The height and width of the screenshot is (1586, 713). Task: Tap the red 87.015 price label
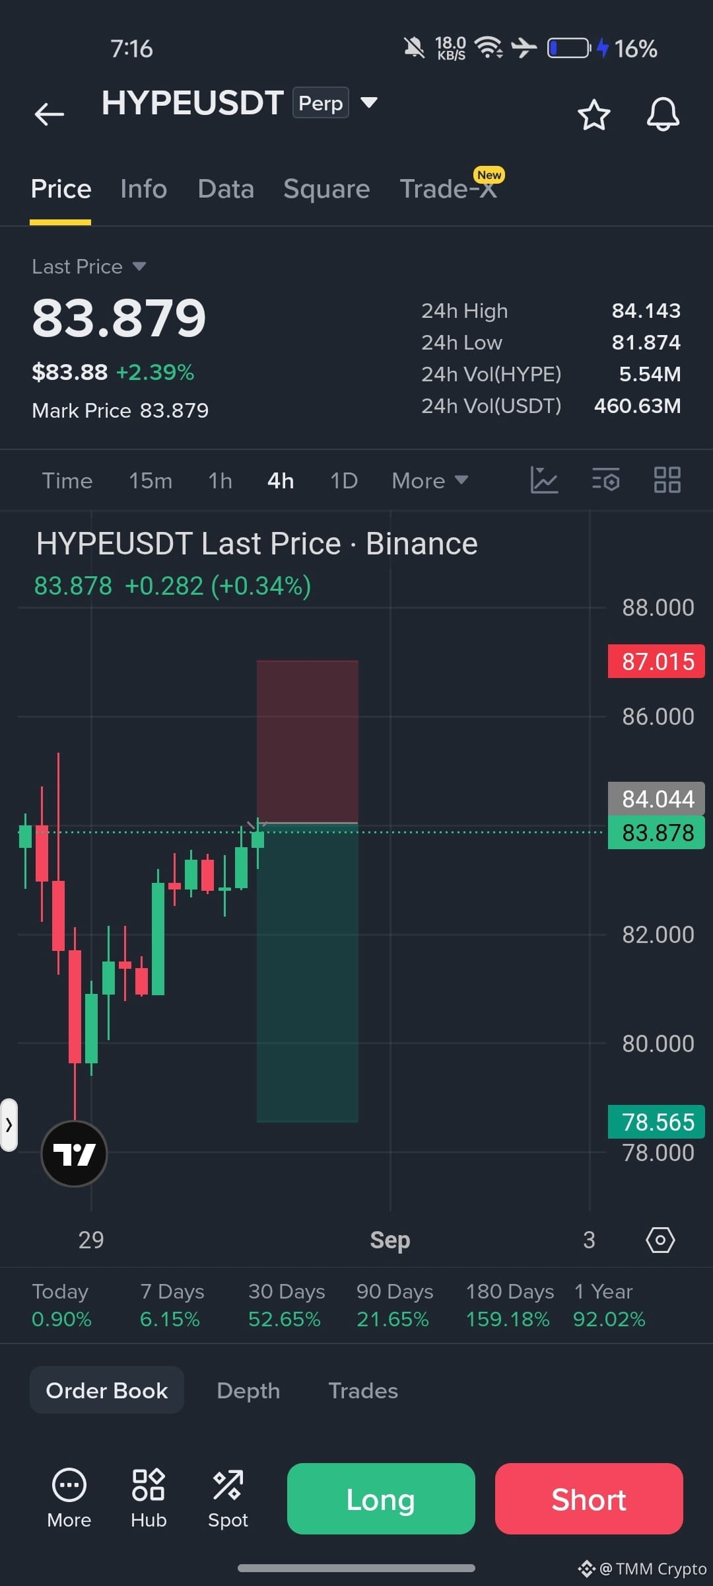coord(656,661)
